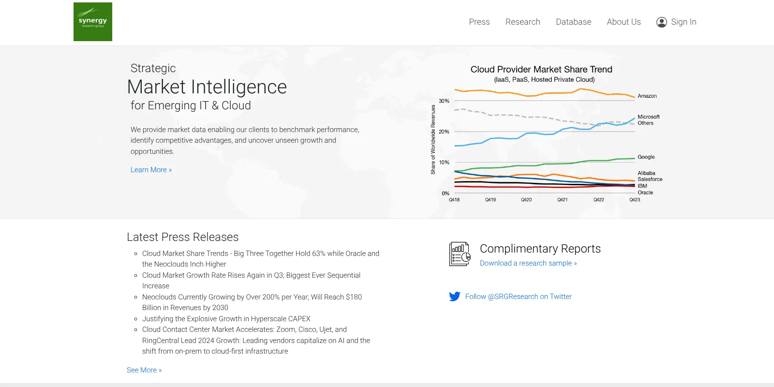Screen dimensions: 774x387
Task: Click the Salesforce label in the chart
Action: pos(650,179)
